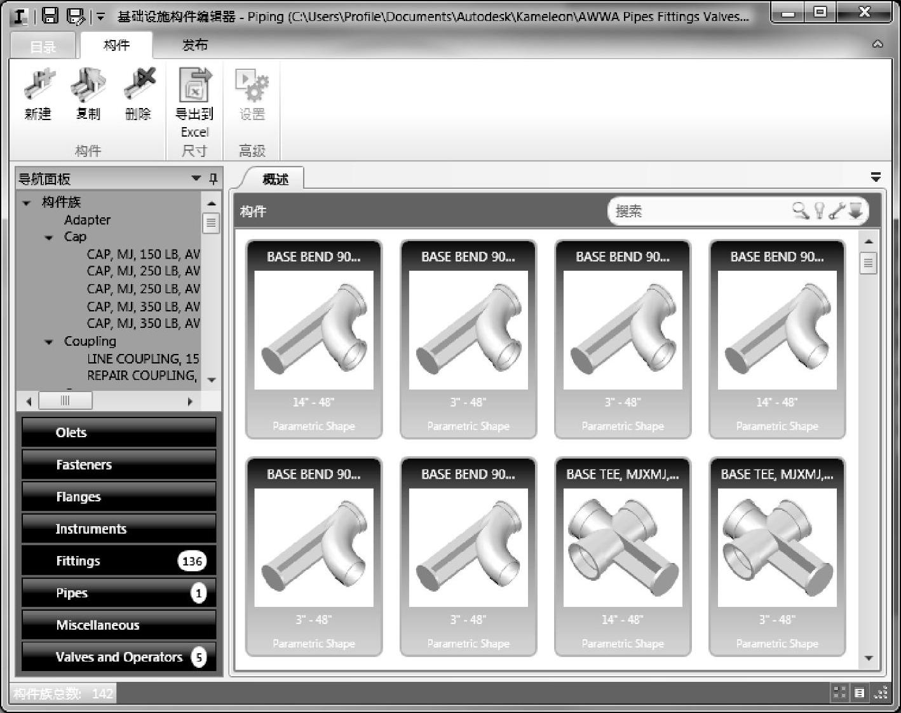Switch to list view in status bar
901x713 pixels.
coord(859,693)
